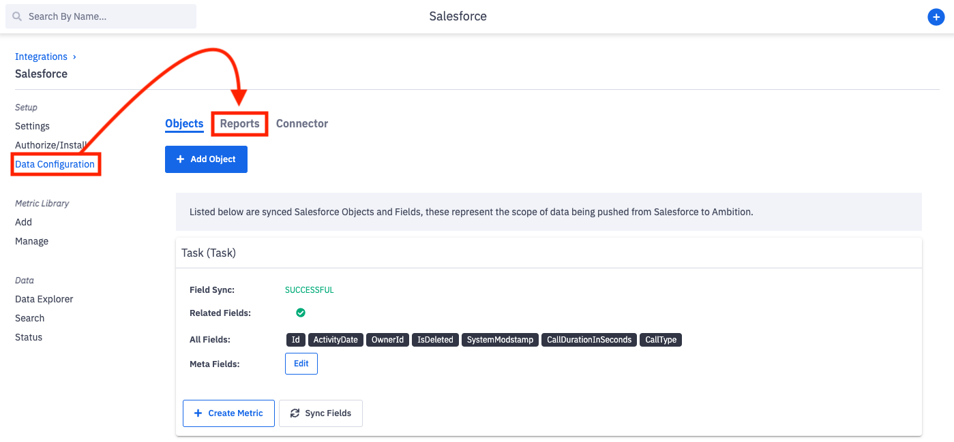Click the Integrations breadcrumb chevron
Viewport: 954px width, 442px height.
74,57
